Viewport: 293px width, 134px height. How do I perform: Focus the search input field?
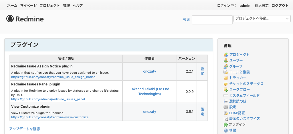tap(212, 20)
